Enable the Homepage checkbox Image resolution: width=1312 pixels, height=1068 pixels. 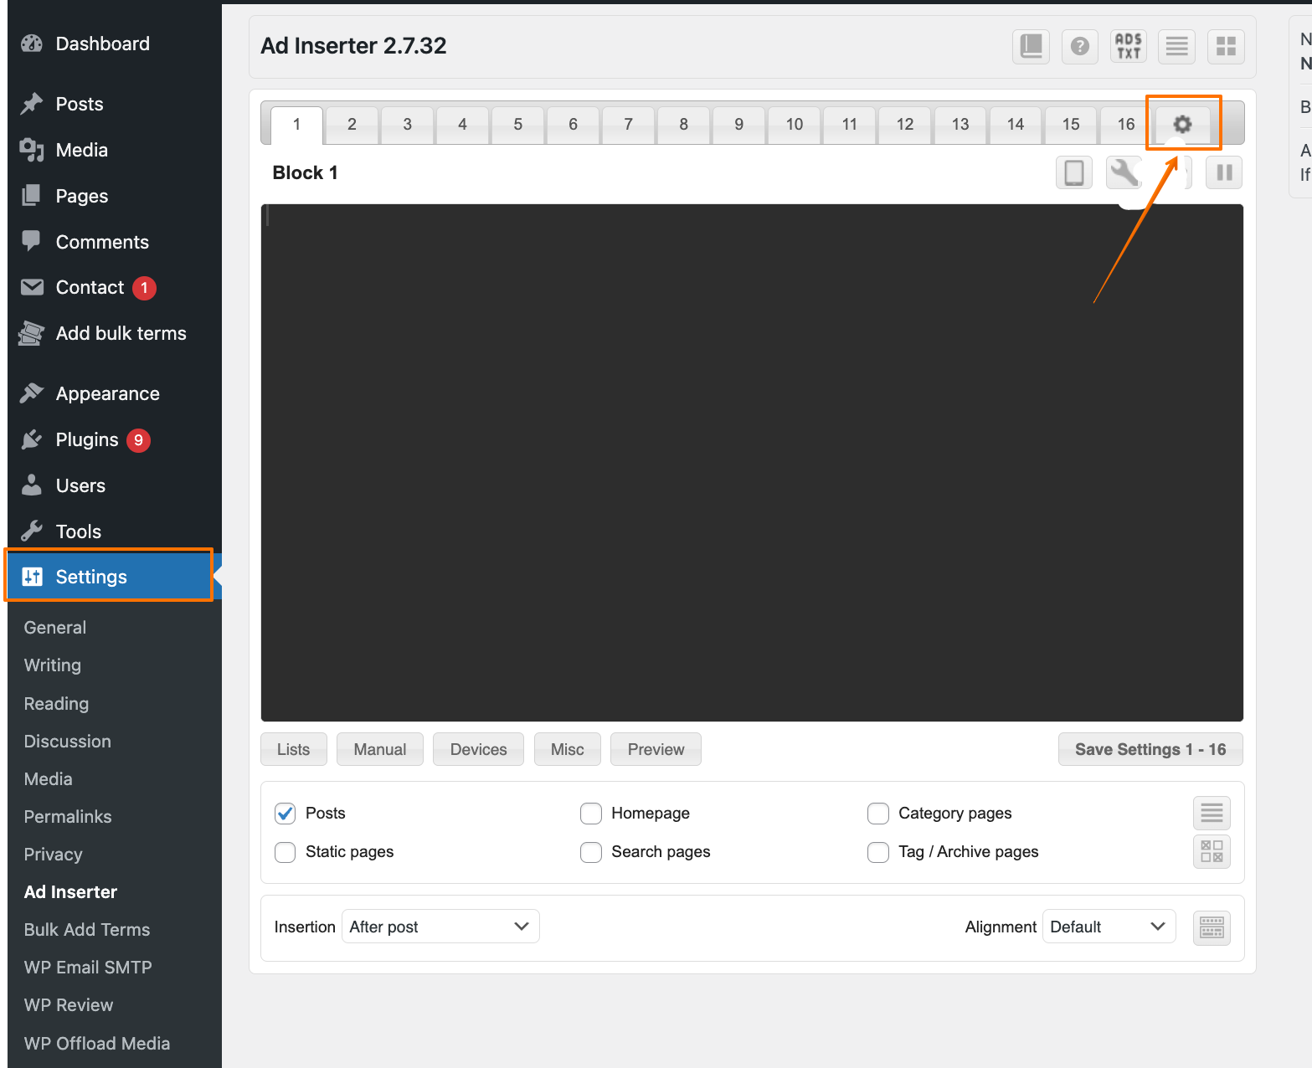click(591, 814)
